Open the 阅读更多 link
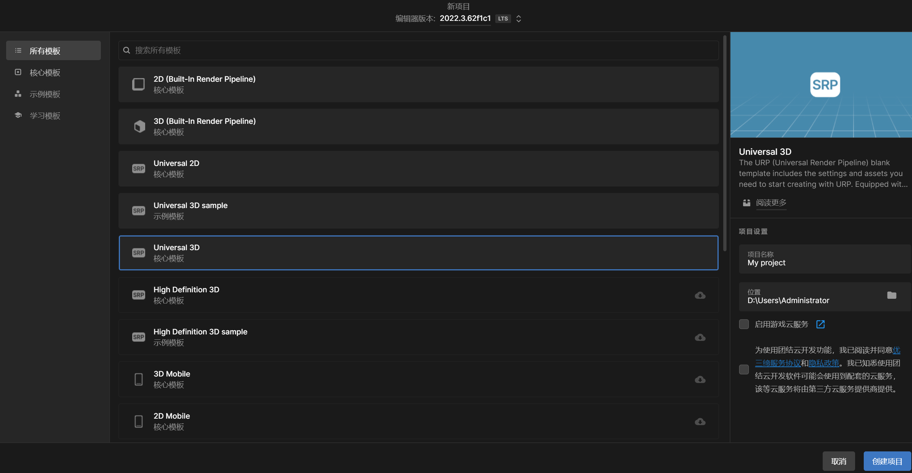Screen dimensions: 912x473 [771, 203]
